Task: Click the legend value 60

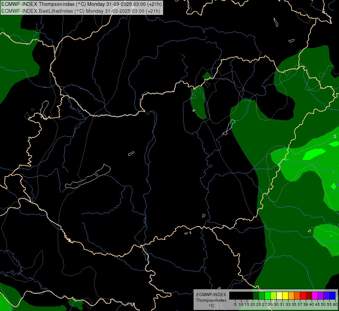Action: pos(335,304)
